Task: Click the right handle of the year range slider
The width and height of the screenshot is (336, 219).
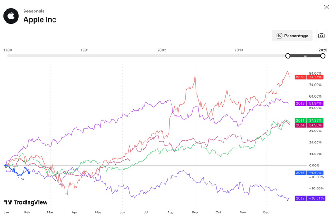Action: [x=323, y=56]
